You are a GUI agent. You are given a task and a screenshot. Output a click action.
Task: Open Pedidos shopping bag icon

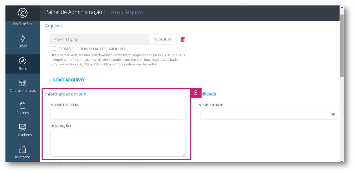point(23,105)
